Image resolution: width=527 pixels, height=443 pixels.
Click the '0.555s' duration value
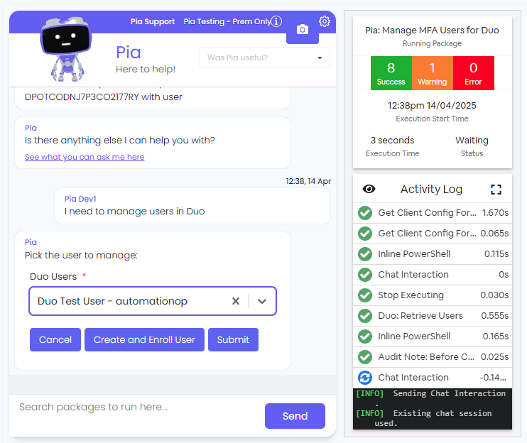pos(495,316)
